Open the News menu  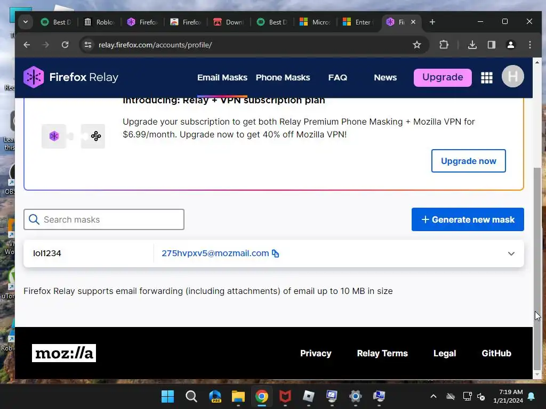(385, 78)
